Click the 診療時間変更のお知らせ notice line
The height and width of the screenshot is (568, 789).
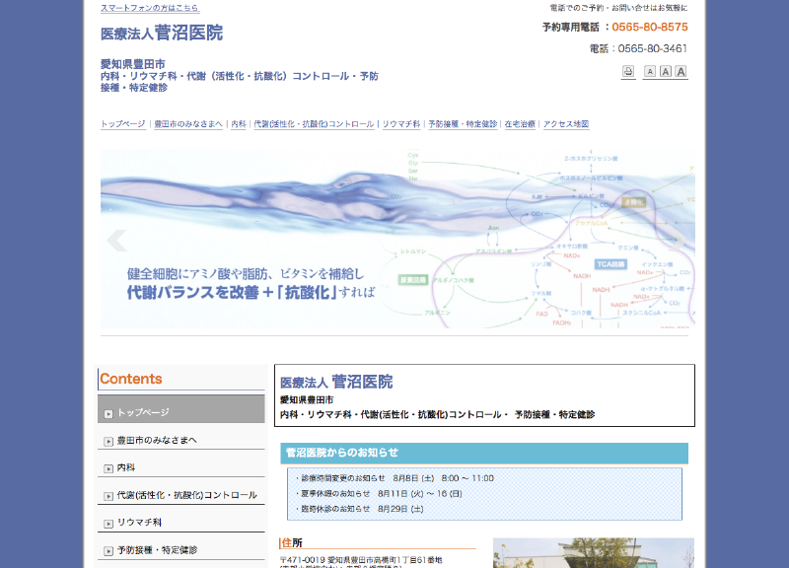(x=395, y=478)
